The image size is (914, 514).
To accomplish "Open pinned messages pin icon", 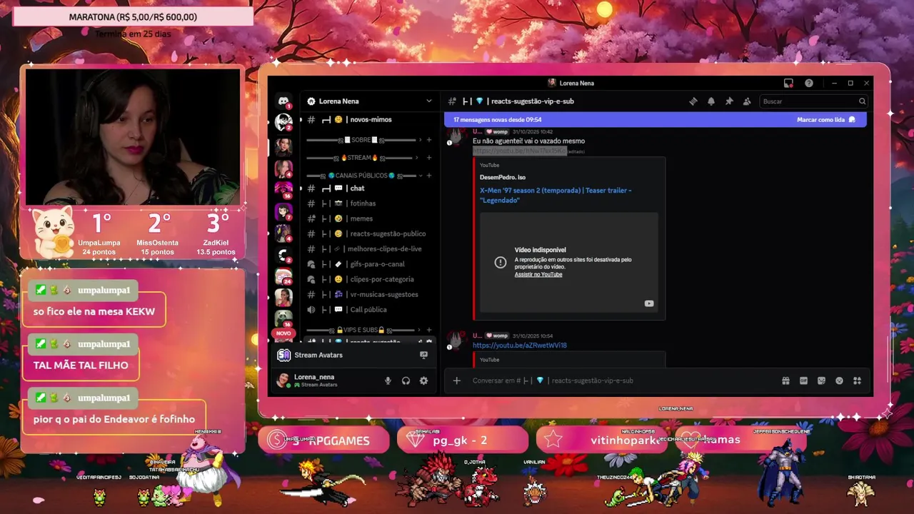I will pyautogui.click(x=729, y=101).
